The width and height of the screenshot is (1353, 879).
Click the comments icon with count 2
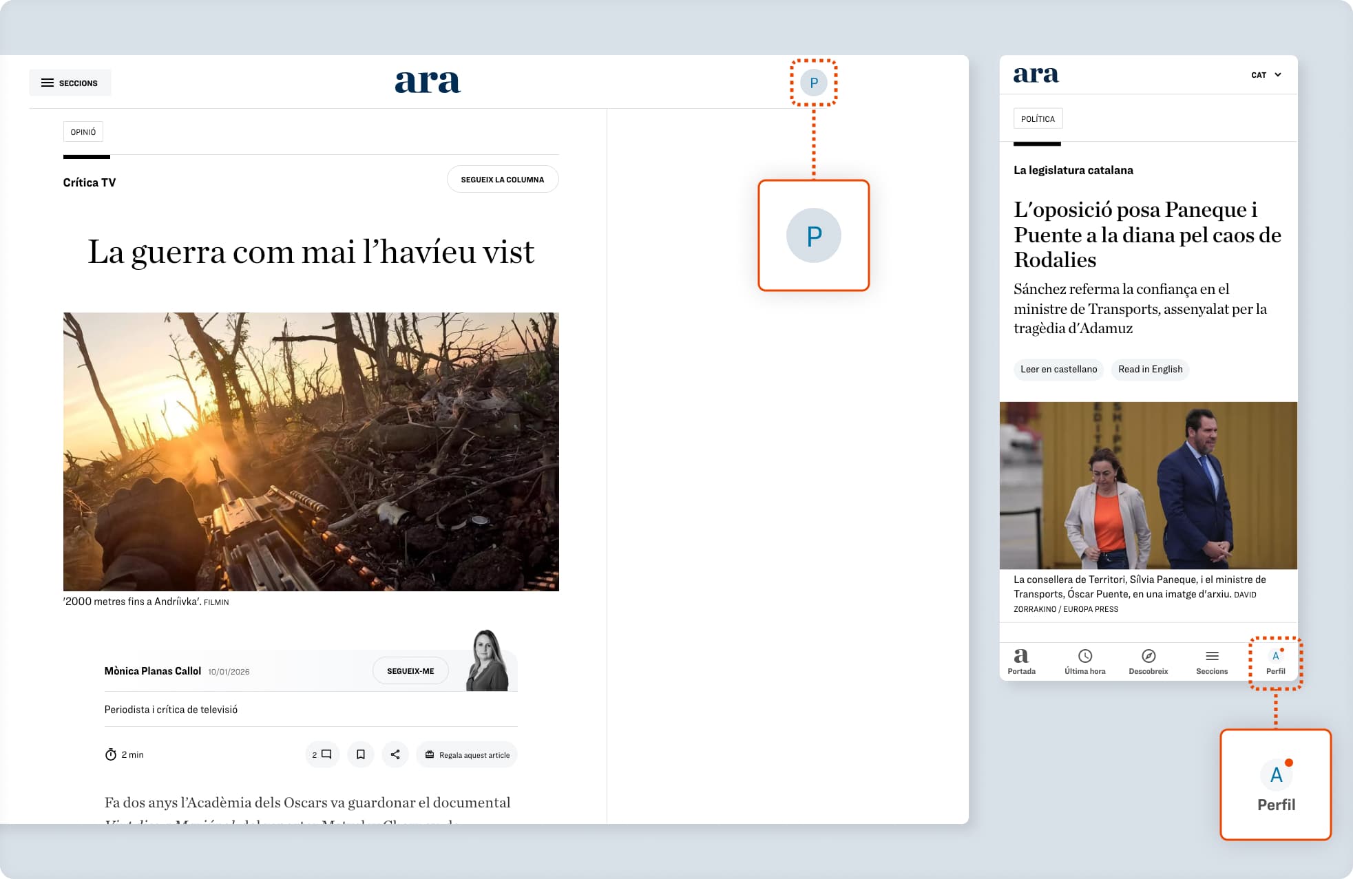click(x=322, y=754)
